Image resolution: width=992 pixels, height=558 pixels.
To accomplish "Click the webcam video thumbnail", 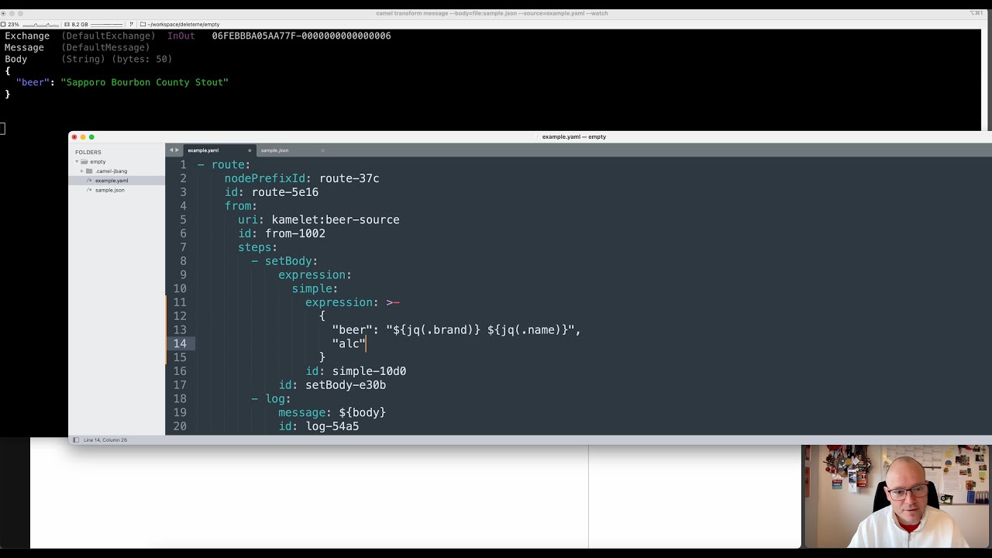I will pyautogui.click(x=897, y=496).
